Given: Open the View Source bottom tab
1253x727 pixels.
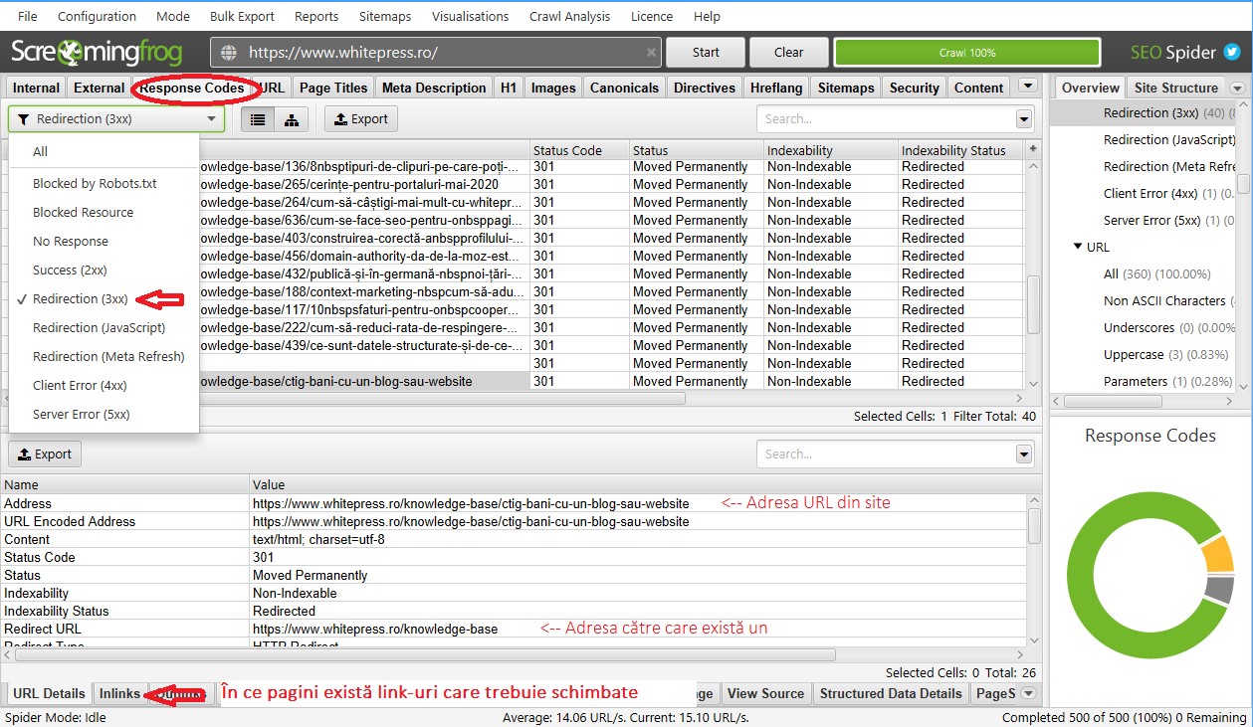Looking at the screenshot, I should [x=765, y=693].
